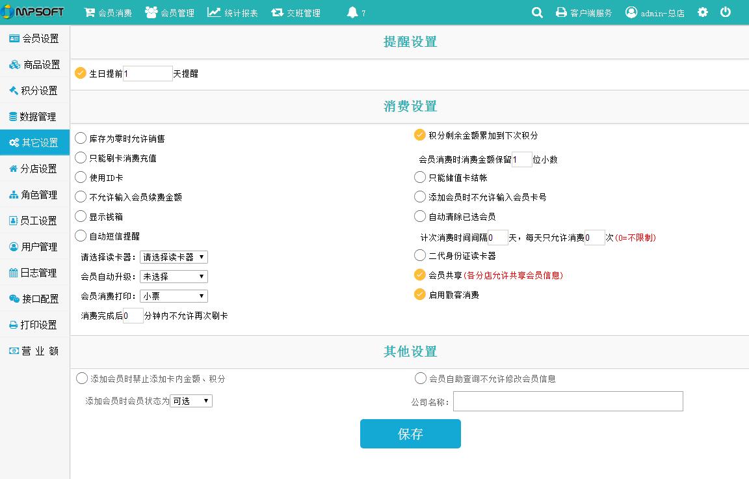Viewport: 749px width, 479px height.
Task: Click the chart icon for 统计报表
Action: pyautogui.click(x=214, y=12)
